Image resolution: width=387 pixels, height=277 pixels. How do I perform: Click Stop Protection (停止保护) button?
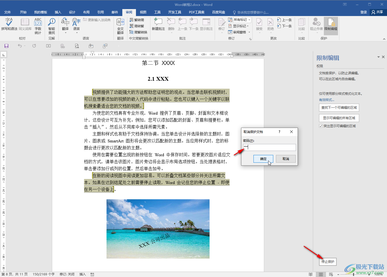coord(328,262)
